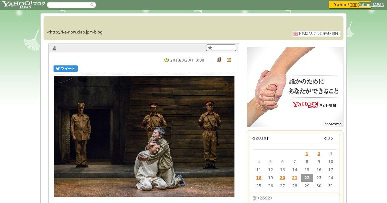The width and height of the screenshot is (387, 203).
Task: Open the 2018/3/20 3:08 timestamp link
Action: pos(190,60)
